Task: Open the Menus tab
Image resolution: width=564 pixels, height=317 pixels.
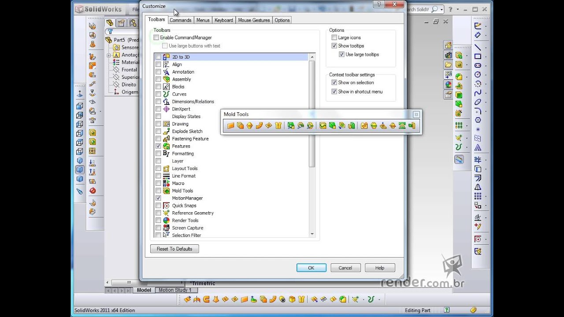Action: coord(203,20)
